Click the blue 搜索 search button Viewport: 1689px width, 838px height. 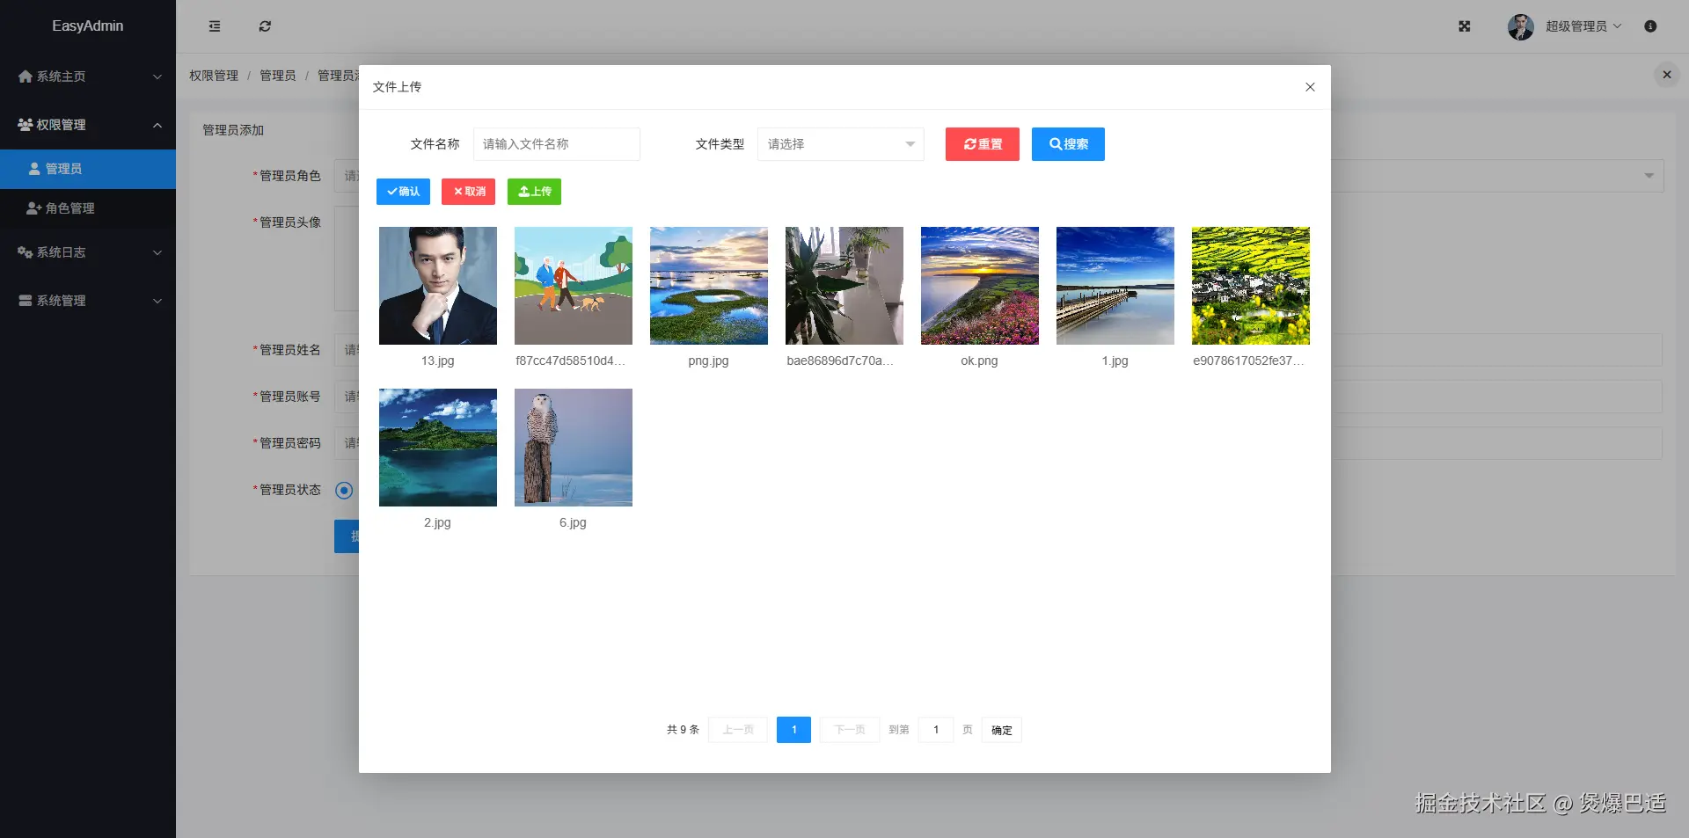coord(1068,144)
